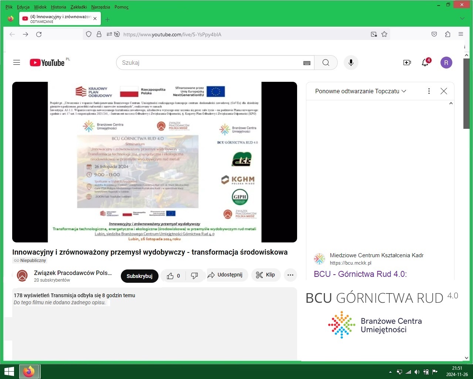Open the channel avatar of Związek Pracodawców
The height and width of the screenshot is (379, 473).
23,276
